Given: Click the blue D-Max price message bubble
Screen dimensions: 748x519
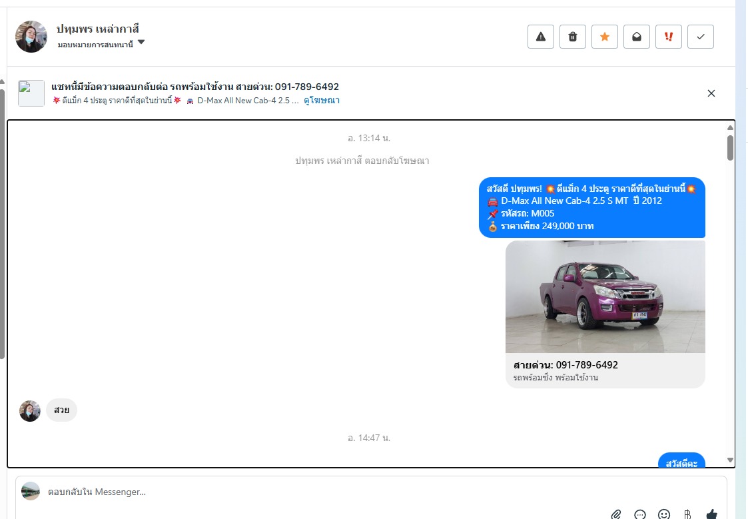Looking at the screenshot, I should click(x=591, y=207).
